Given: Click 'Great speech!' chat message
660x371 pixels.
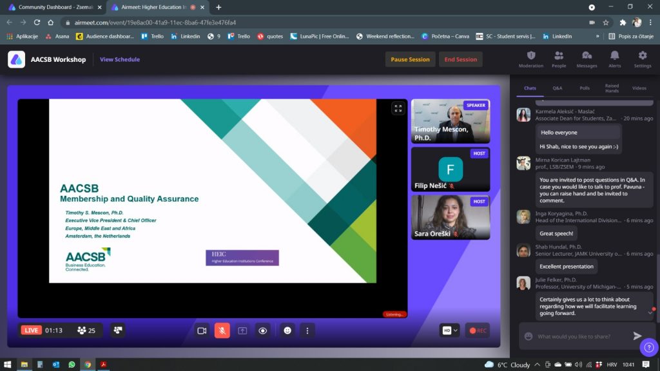Looking at the screenshot, I should pyautogui.click(x=556, y=233).
